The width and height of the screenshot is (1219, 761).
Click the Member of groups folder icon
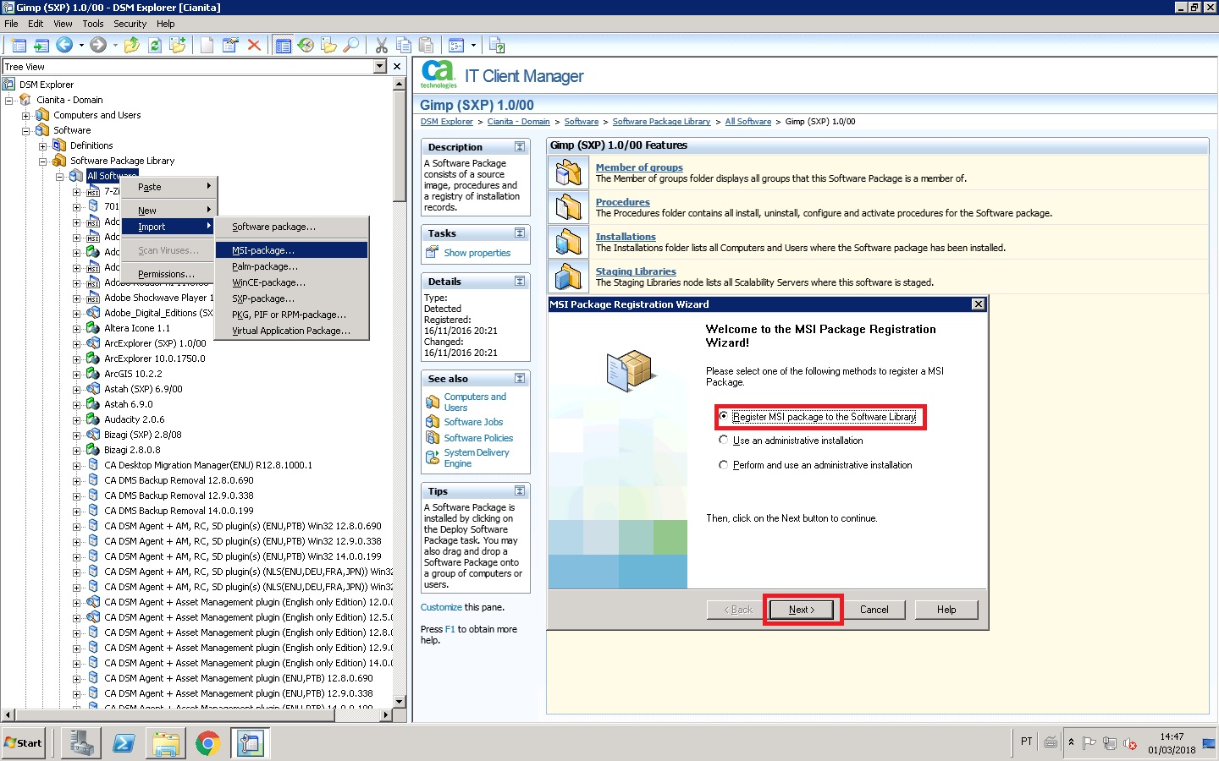[x=569, y=172]
